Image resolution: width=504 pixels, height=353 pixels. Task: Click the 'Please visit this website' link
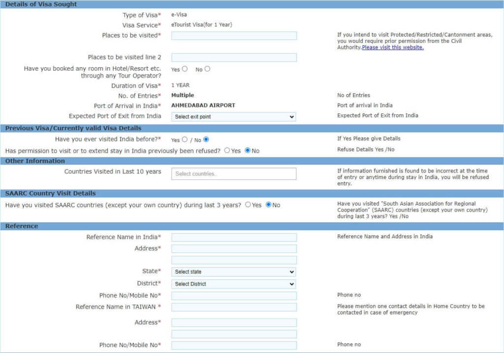coord(393,48)
